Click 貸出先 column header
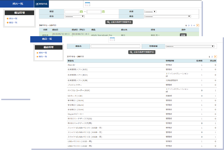This screenshot has width=224, height=150. point(124,30)
